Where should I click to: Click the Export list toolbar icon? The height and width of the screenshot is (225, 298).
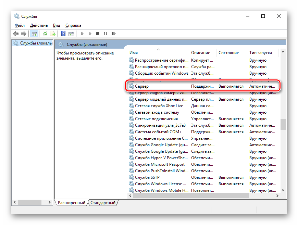[53, 34]
